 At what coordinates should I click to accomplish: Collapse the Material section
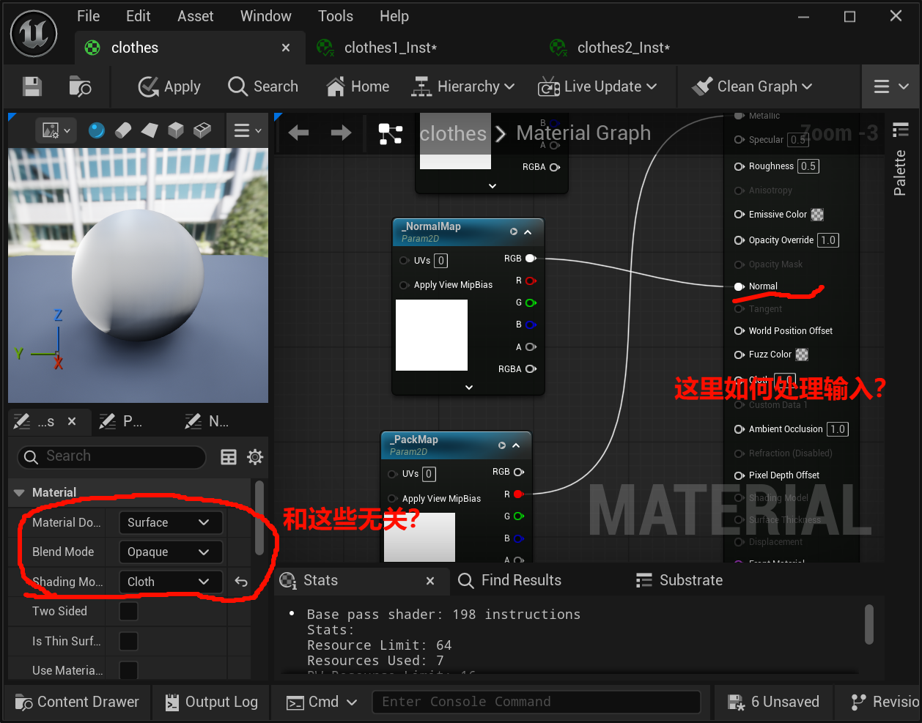coord(19,492)
